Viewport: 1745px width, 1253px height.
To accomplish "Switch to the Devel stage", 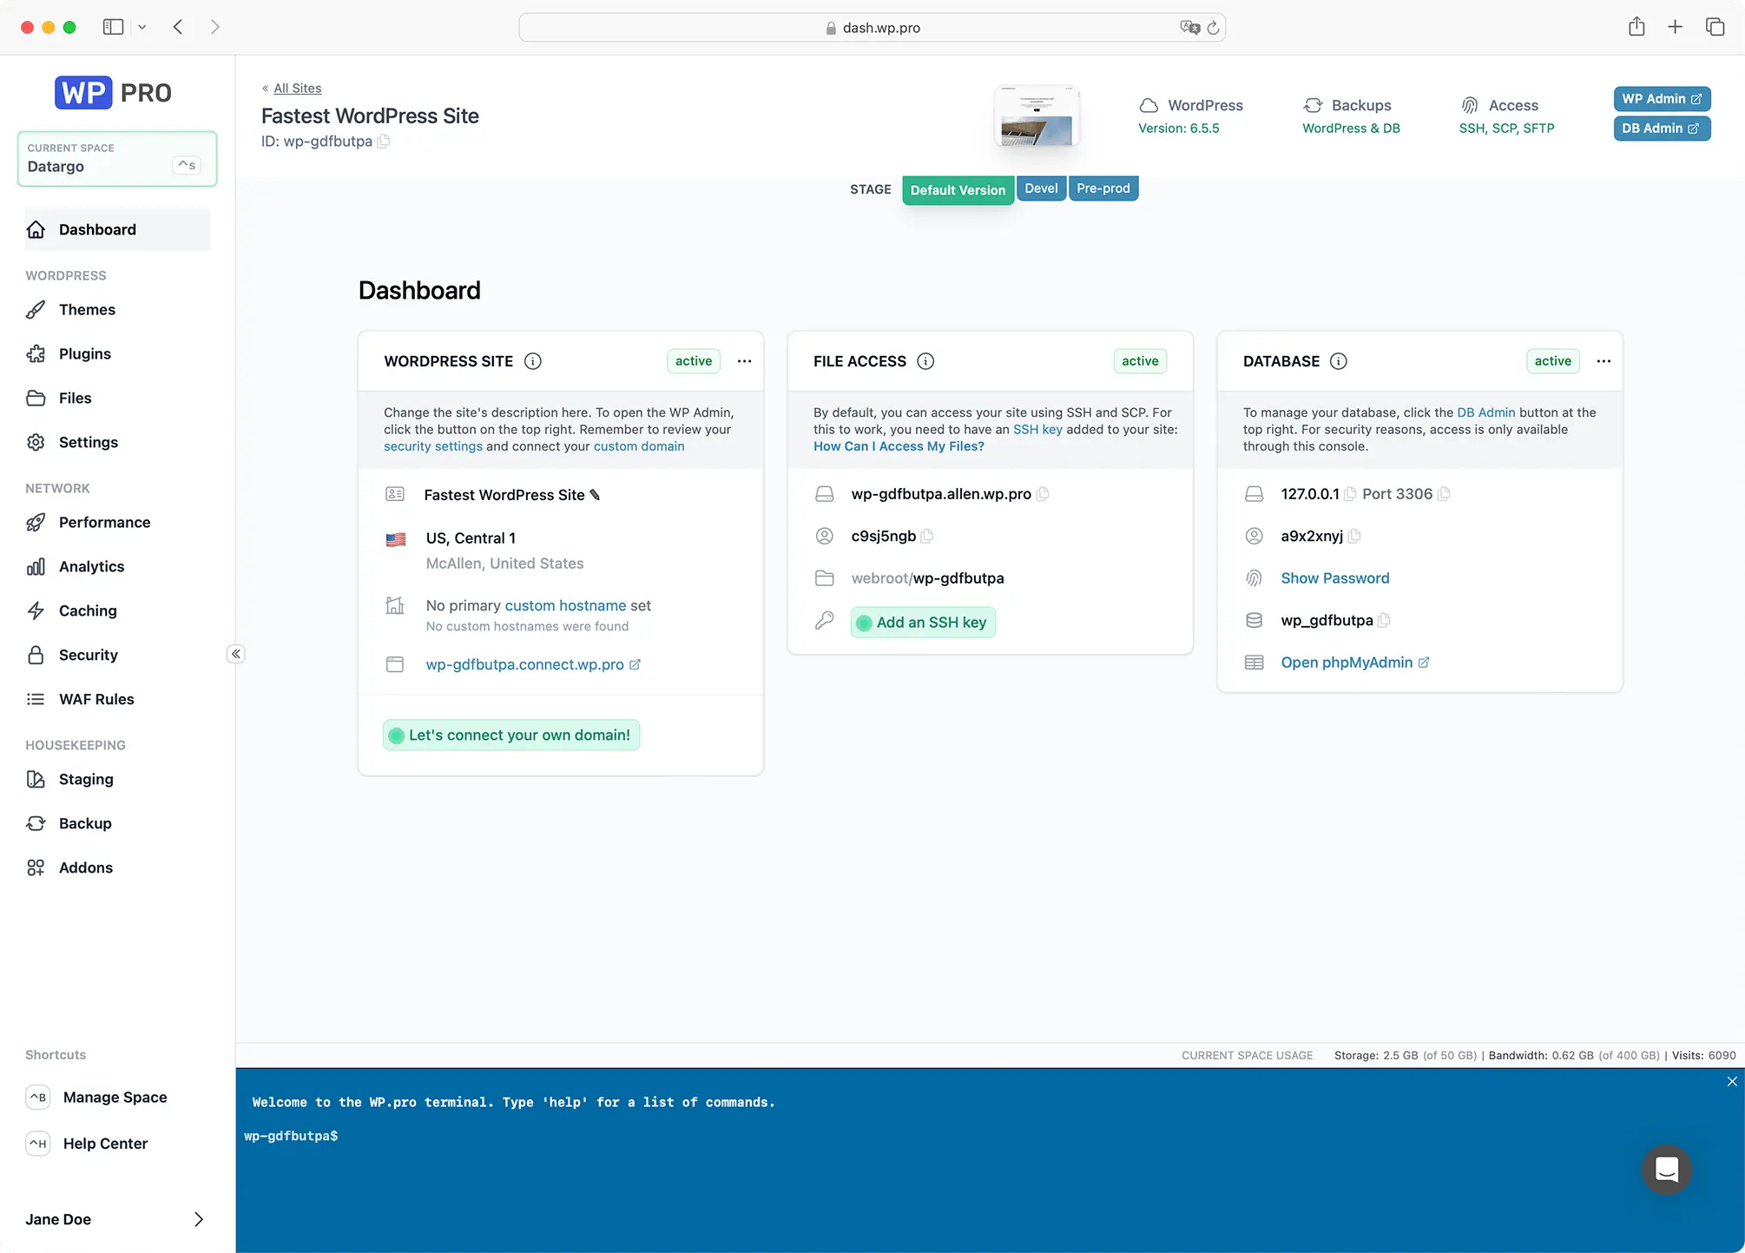I will pyautogui.click(x=1041, y=188).
